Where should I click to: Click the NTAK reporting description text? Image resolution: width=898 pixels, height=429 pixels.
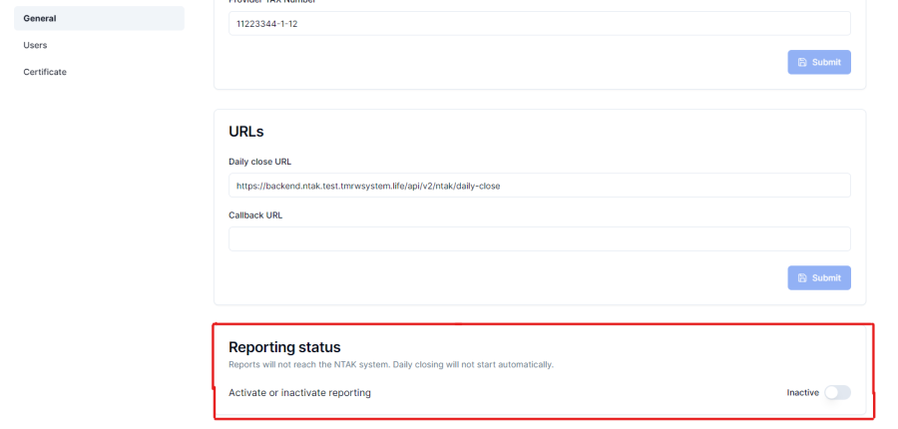coord(390,364)
